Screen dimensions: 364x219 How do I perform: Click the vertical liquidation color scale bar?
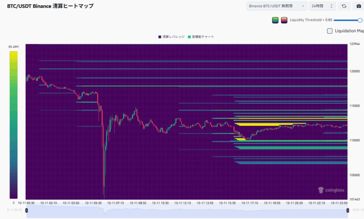13,124
